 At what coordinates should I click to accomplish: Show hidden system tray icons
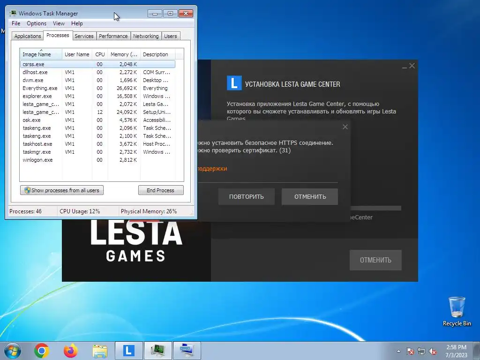point(398,351)
